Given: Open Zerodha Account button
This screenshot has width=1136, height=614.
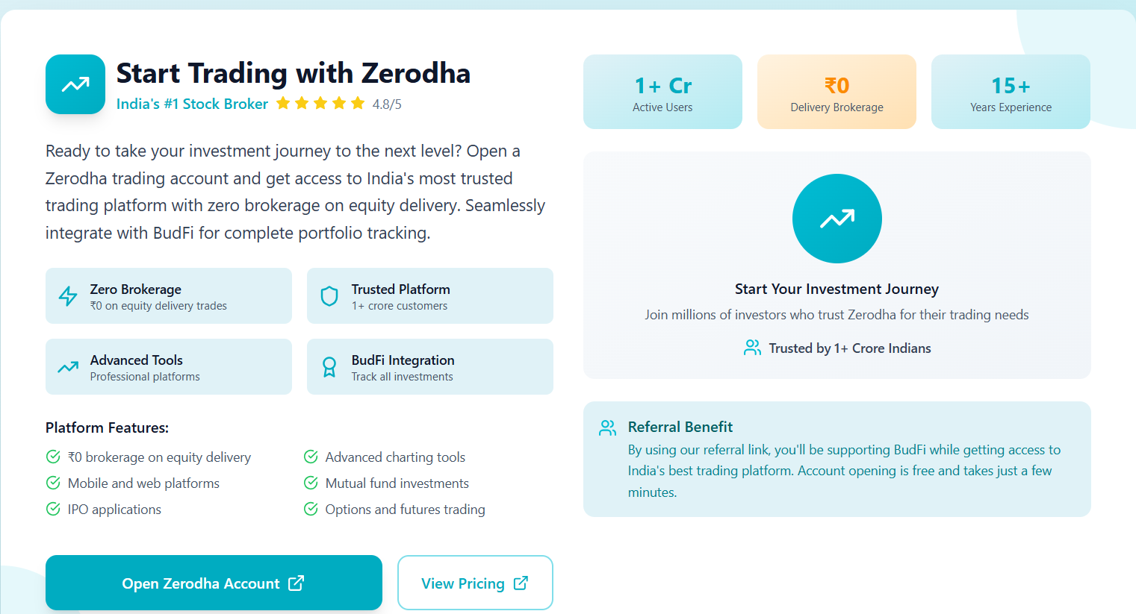Looking at the screenshot, I should click(x=214, y=583).
